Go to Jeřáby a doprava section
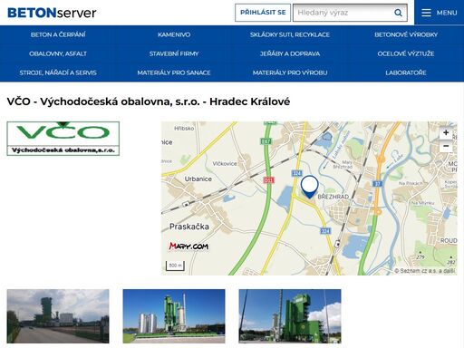The height and width of the screenshot is (348, 464). pyautogui.click(x=290, y=53)
